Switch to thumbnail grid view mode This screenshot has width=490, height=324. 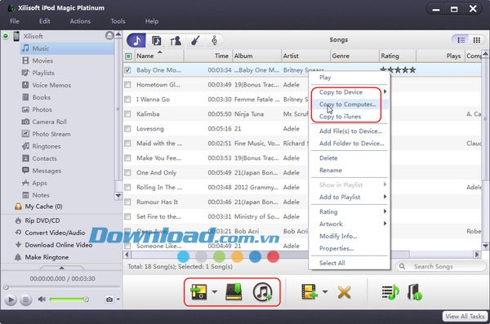click(477, 40)
